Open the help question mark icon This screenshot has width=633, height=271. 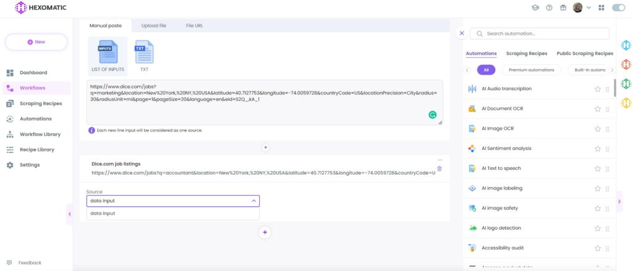549,7
